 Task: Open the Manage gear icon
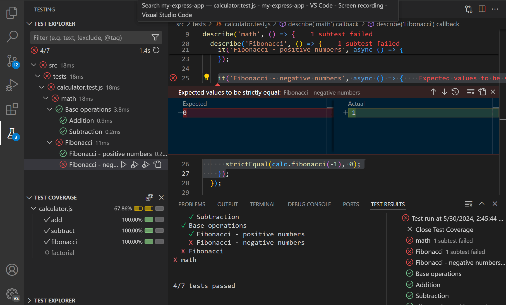12,294
